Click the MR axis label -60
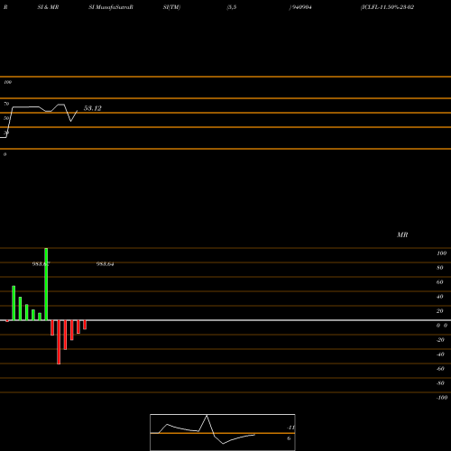 (440, 369)
